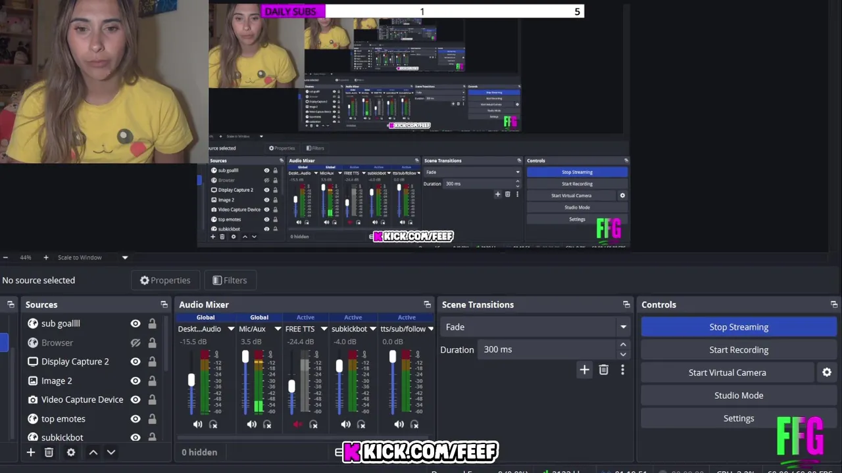Undock the Audio Mixer panel
Image resolution: width=842 pixels, height=473 pixels.
tap(427, 305)
